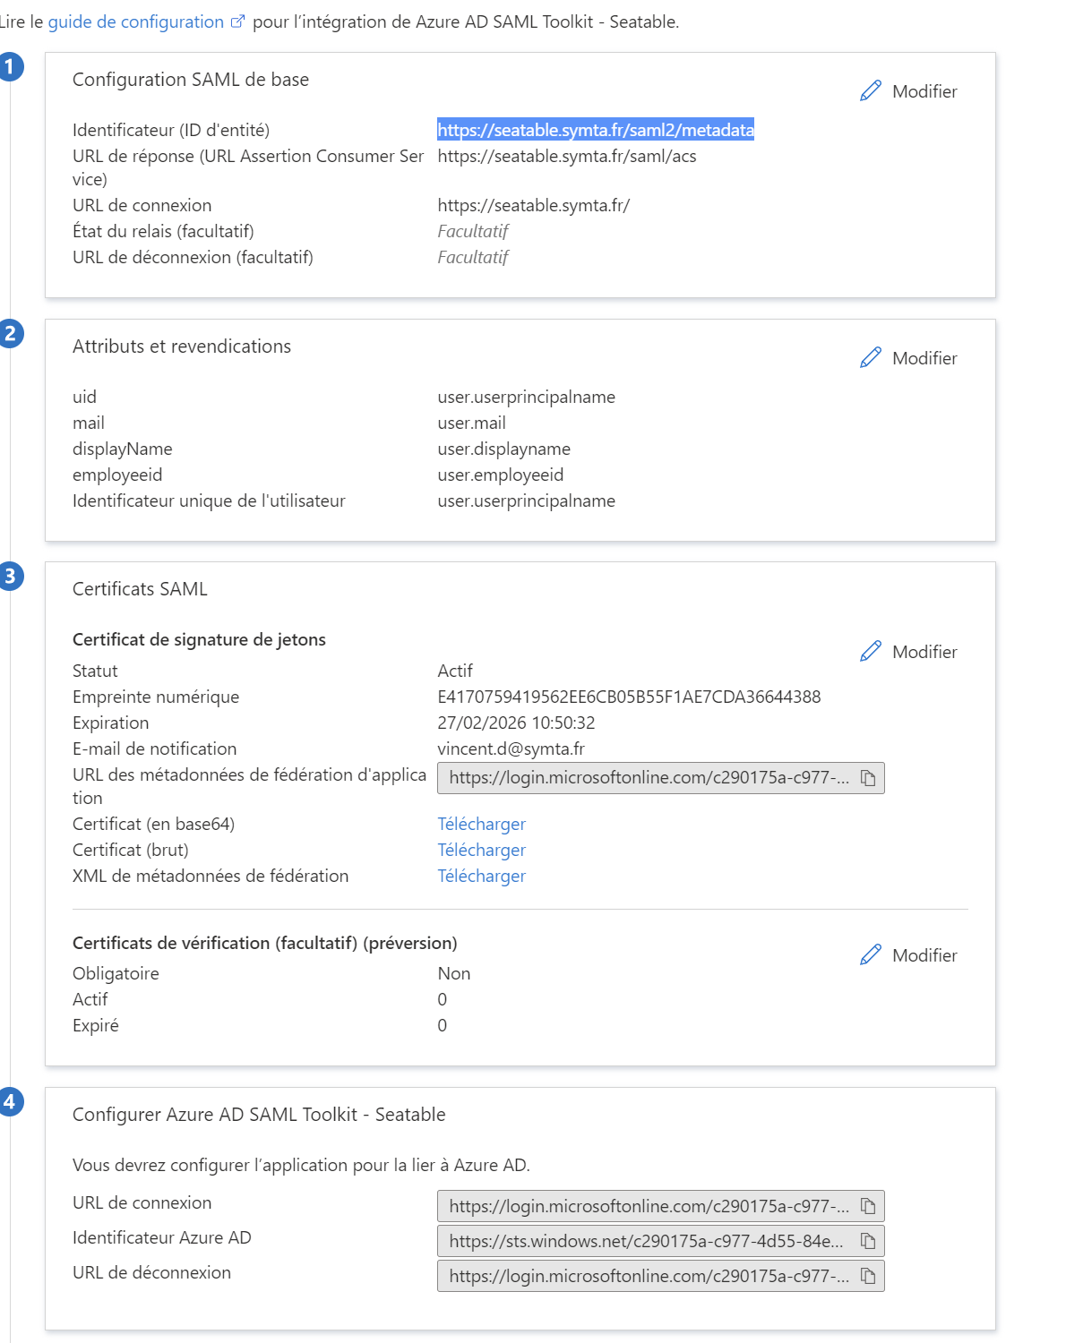1066x1343 pixels.
Task: Click pencil icon for Certificats de vérification
Action: 870,955
